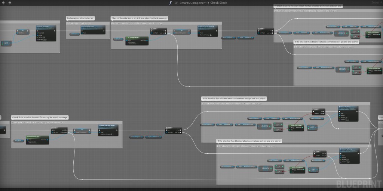Select the bottommost Random Integer in Range node

(297, 170)
